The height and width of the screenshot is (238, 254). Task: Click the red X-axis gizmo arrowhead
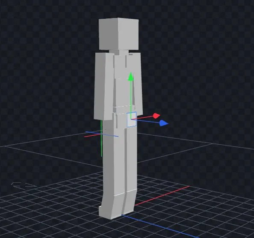tap(157, 116)
